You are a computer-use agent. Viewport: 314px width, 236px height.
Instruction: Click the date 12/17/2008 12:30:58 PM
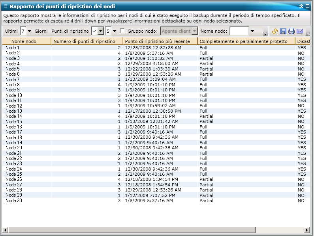pos(153,111)
